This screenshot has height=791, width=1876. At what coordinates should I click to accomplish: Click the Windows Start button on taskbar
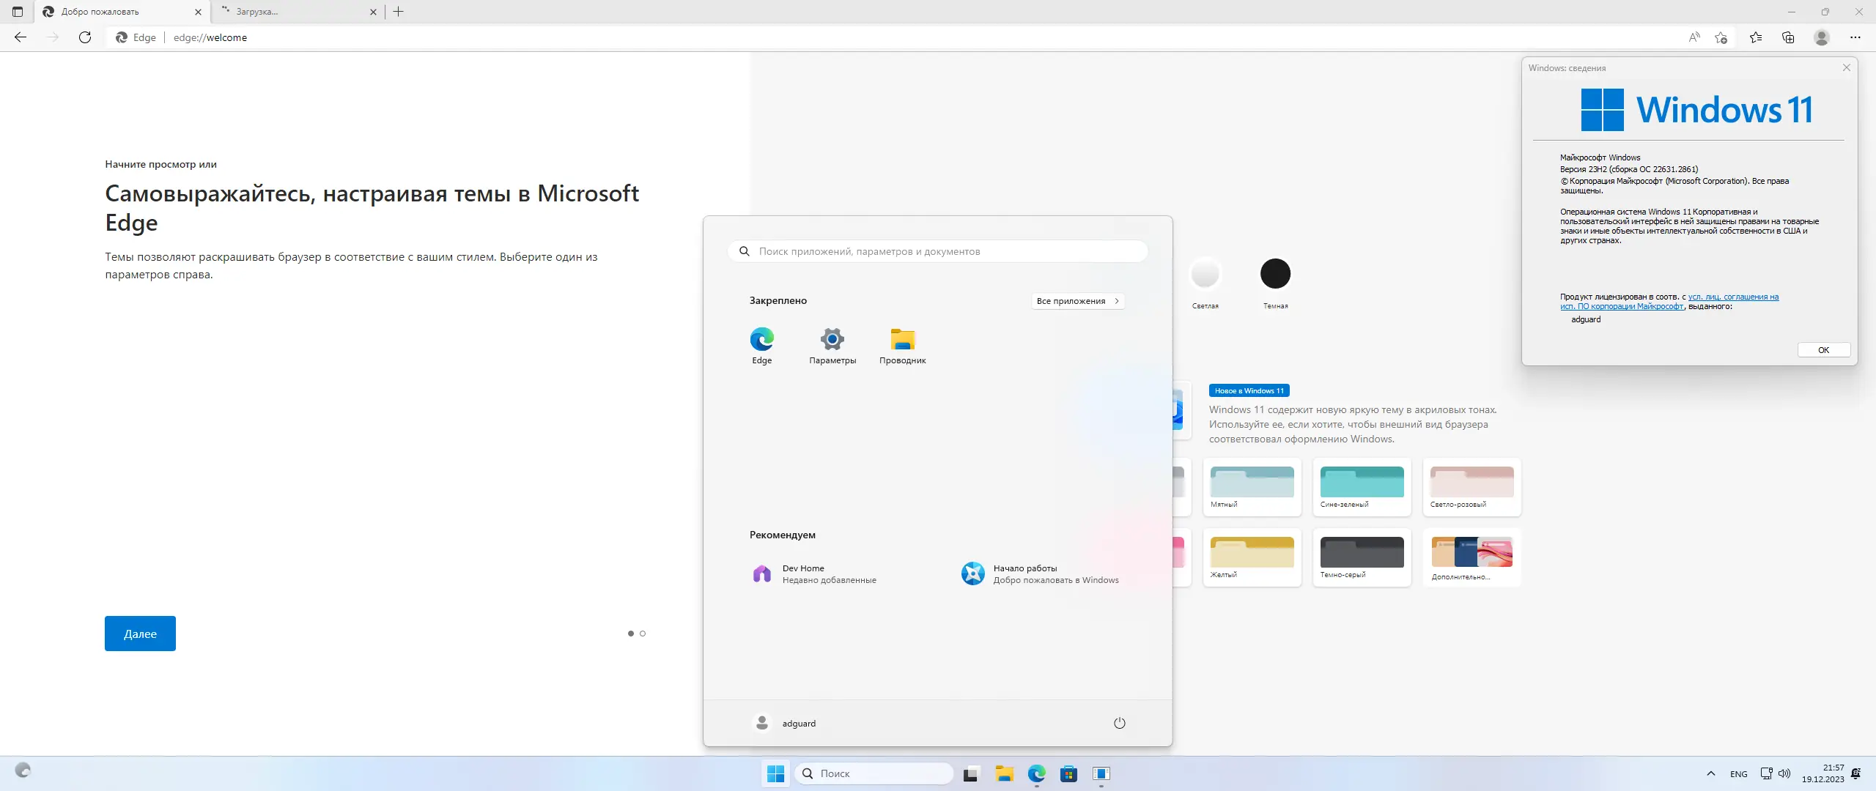tap(775, 773)
